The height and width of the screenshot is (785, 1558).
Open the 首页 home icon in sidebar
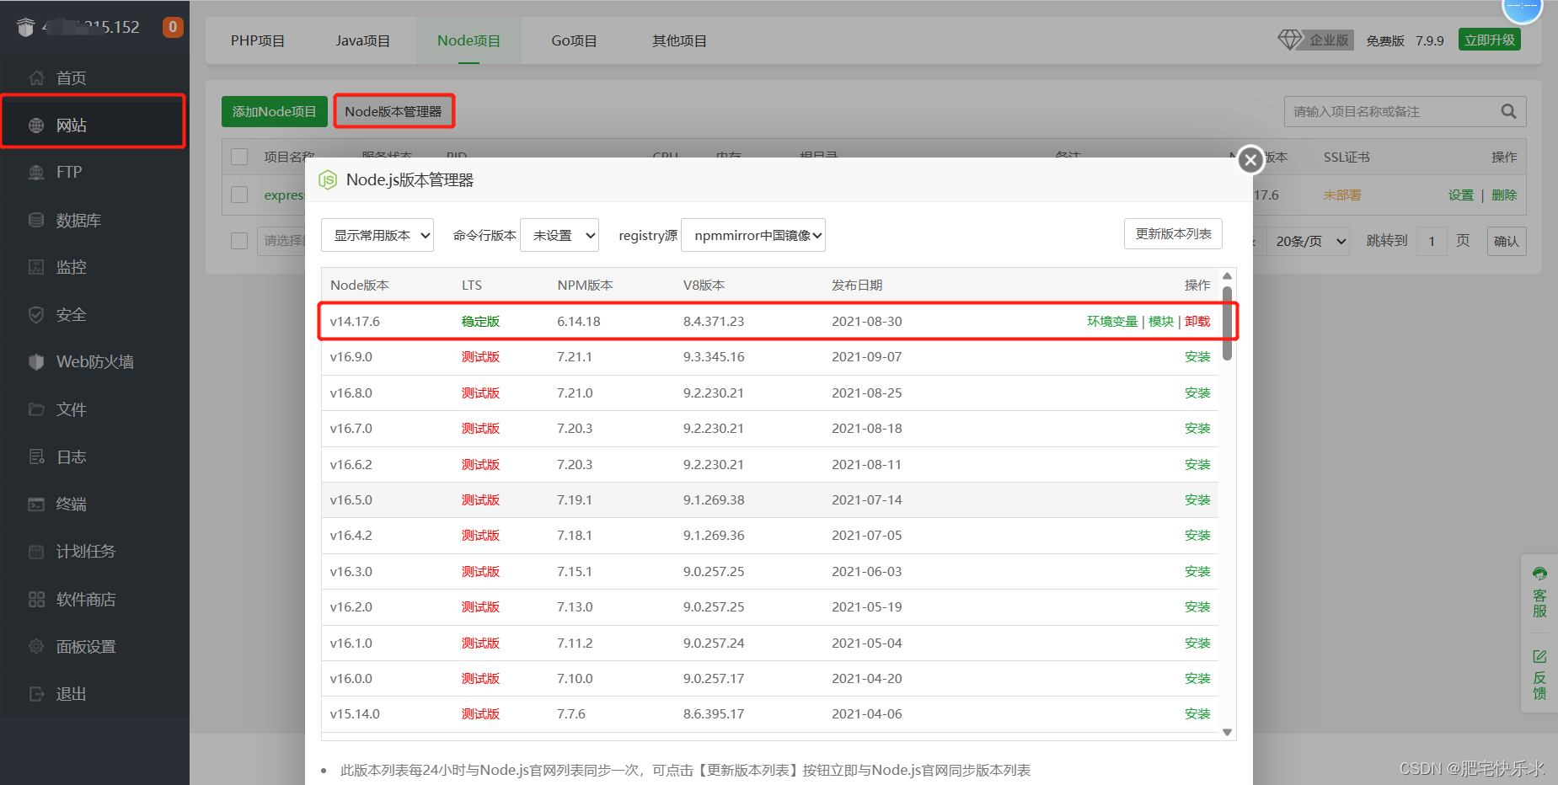pyautogui.click(x=36, y=78)
